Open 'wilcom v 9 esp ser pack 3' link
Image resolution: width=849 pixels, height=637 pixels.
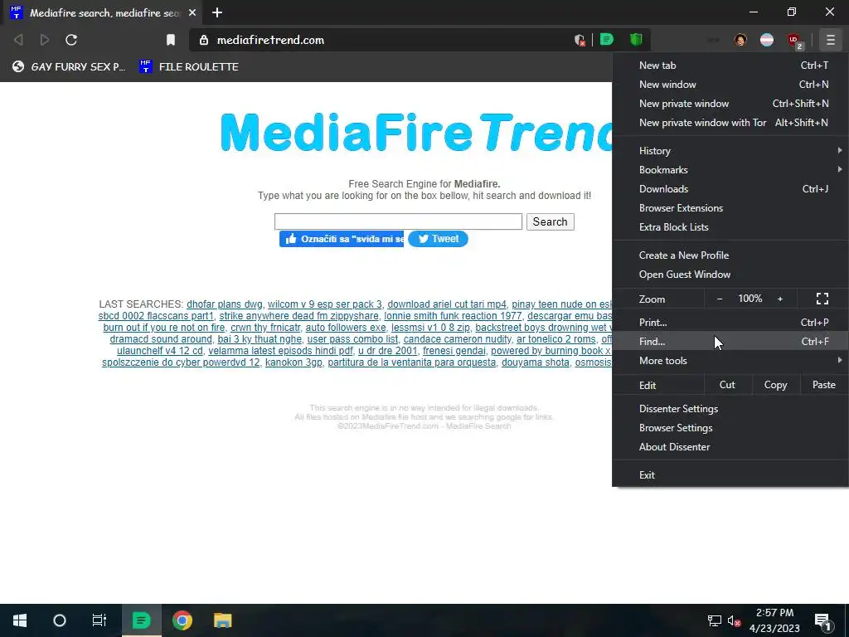(324, 304)
